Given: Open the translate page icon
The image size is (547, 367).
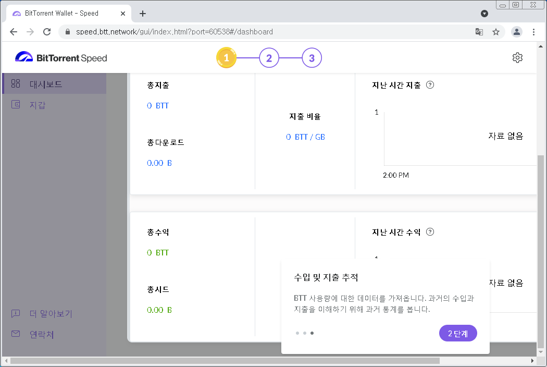Looking at the screenshot, I should click(479, 32).
